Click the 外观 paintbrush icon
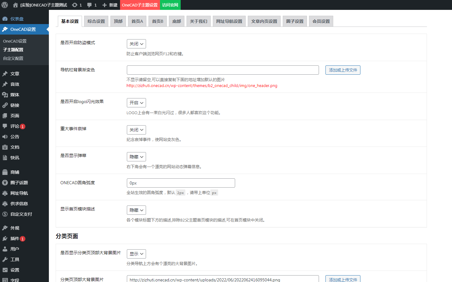This screenshot has height=282, width=452. (5, 228)
